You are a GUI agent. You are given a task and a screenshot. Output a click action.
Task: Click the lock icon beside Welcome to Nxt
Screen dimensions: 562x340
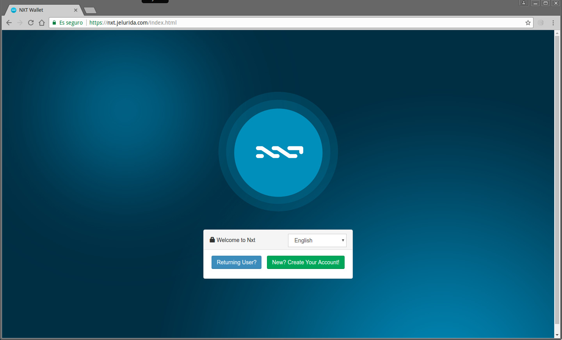212,240
